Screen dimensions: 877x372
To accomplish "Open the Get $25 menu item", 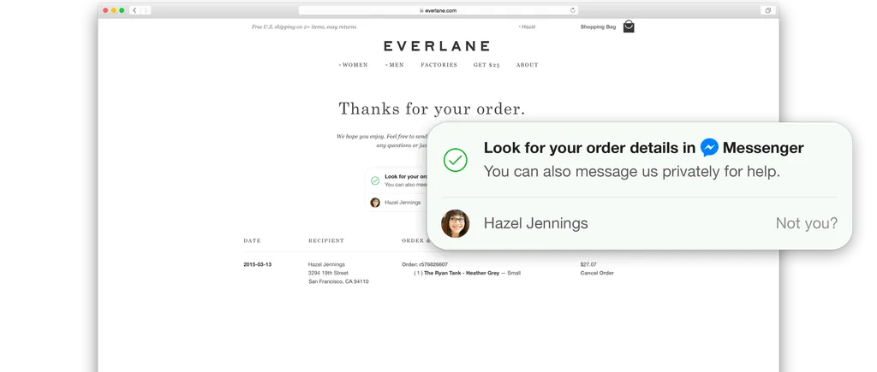I will [x=486, y=65].
